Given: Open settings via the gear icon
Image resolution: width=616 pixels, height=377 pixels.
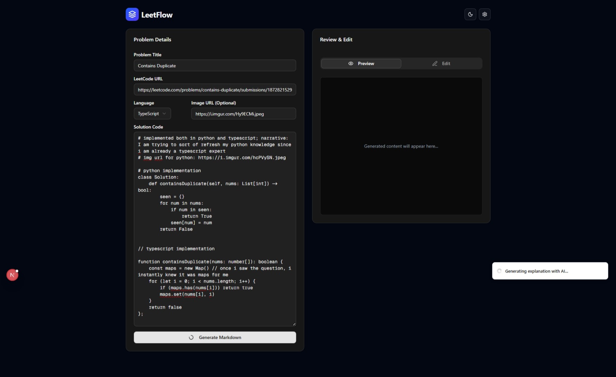Looking at the screenshot, I should [x=484, y=14].
